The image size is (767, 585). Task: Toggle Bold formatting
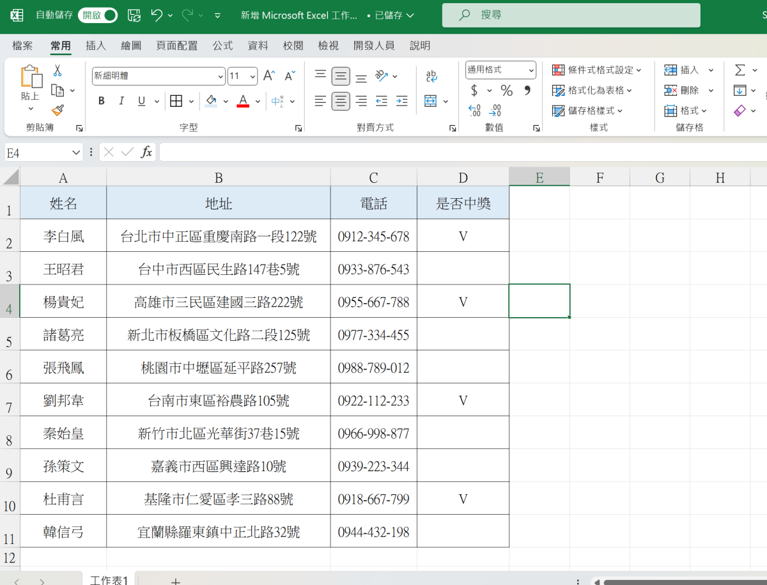[x=102, y=101]
